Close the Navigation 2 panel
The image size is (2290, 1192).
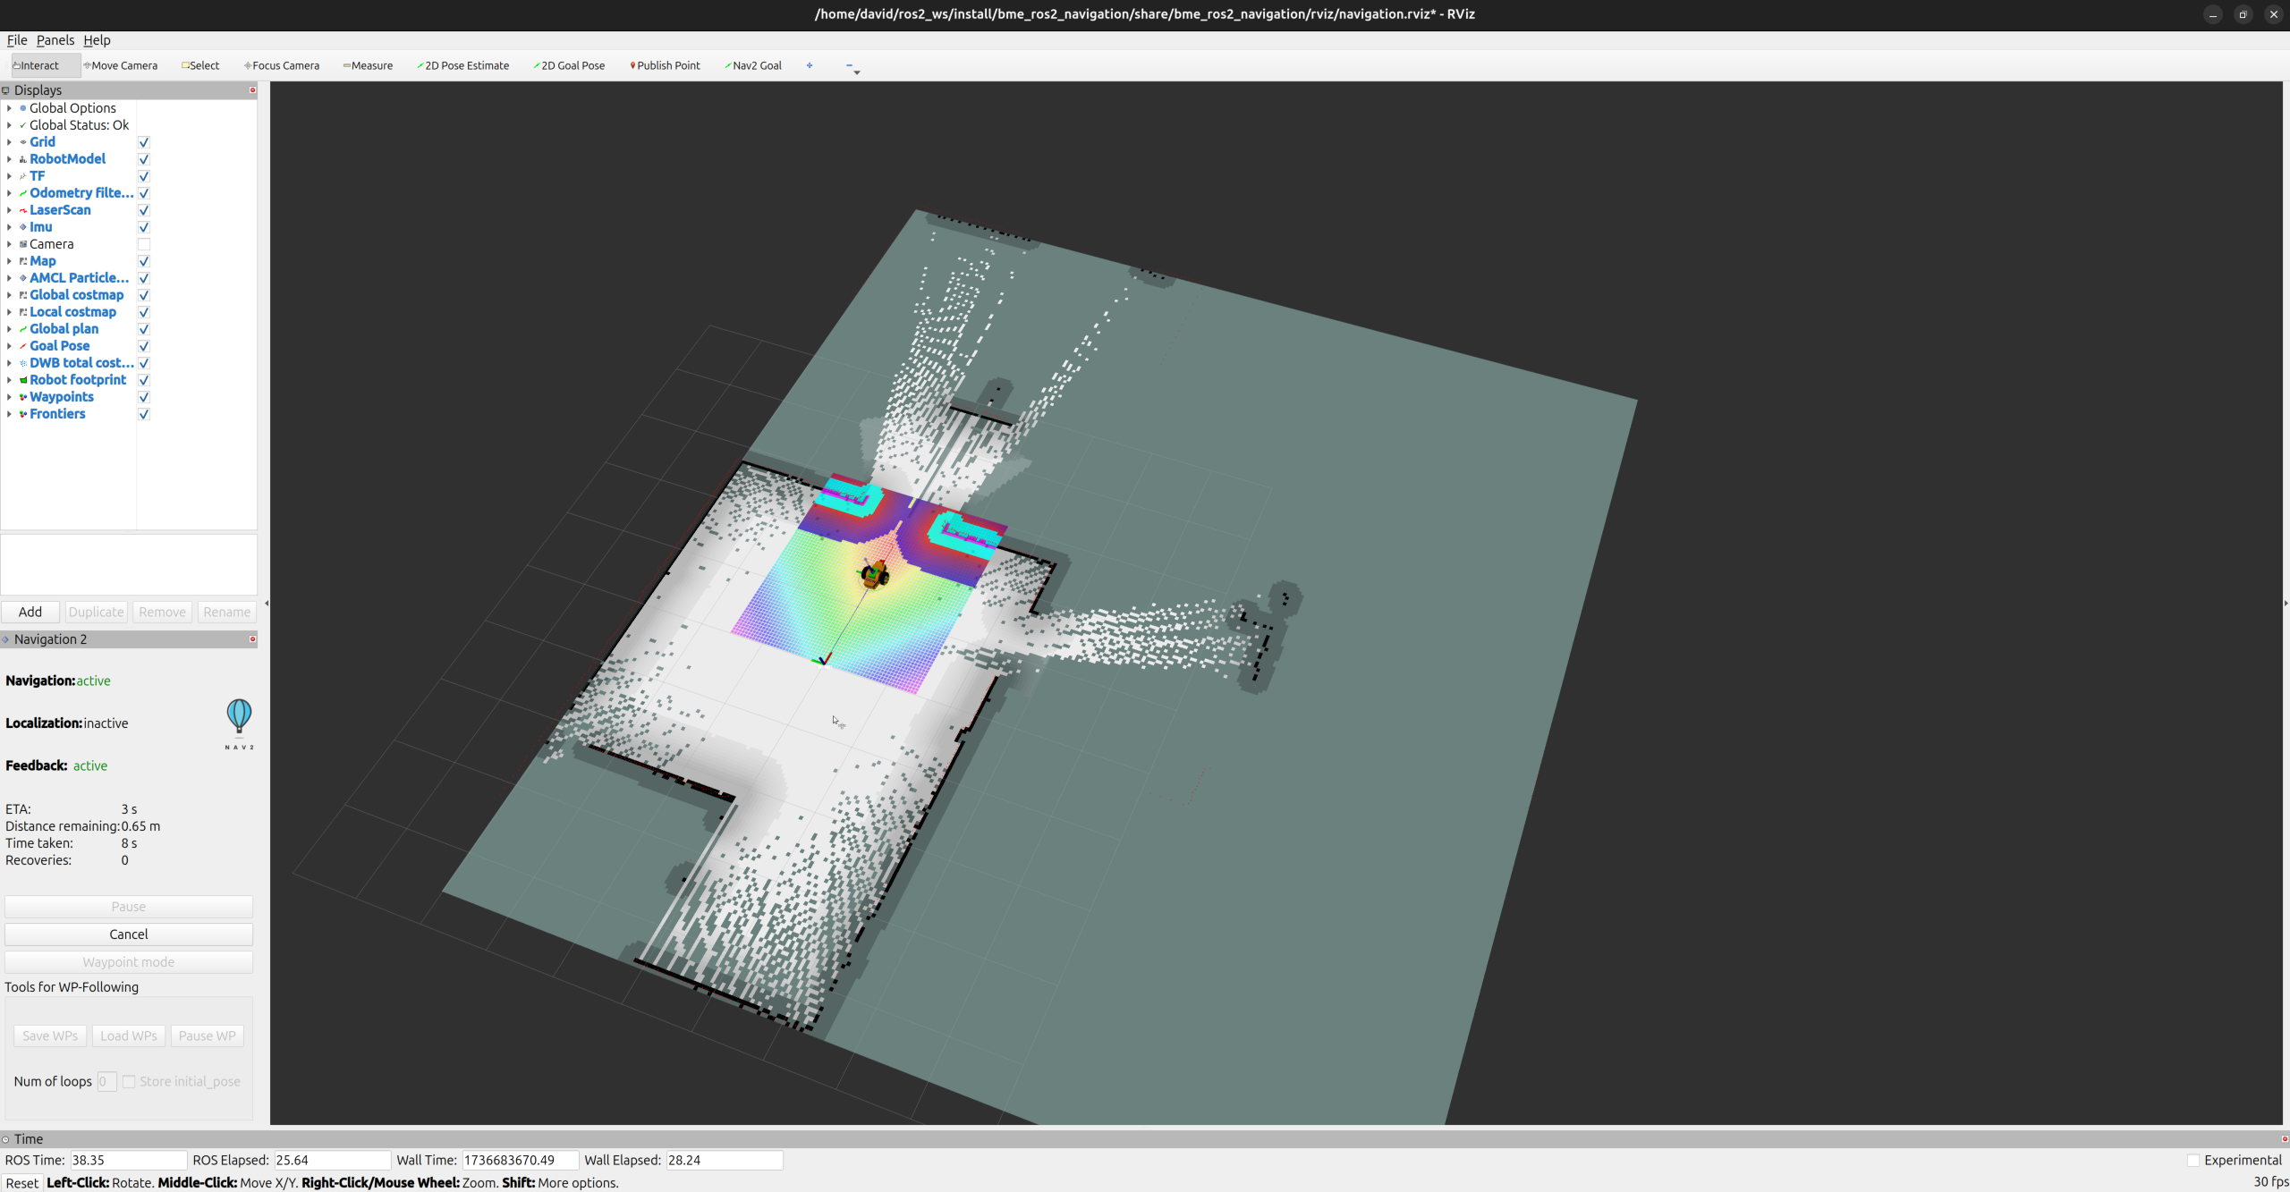click(252, 638)
